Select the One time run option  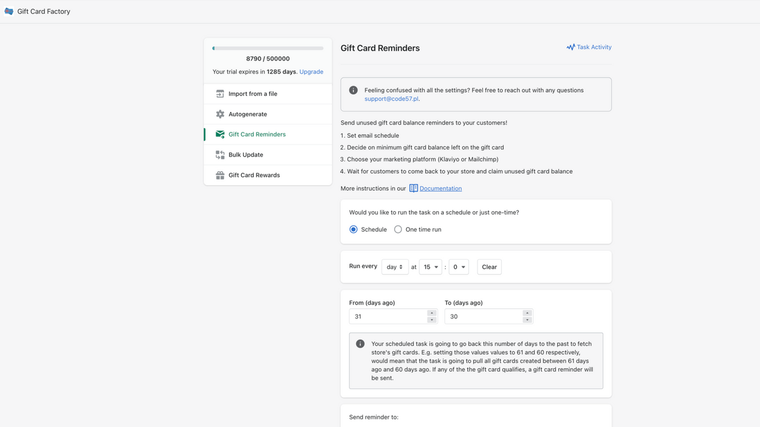click(398, 230)
